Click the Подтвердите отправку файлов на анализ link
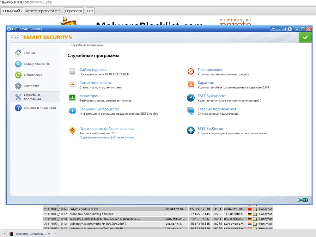 [x=108, y=137]
